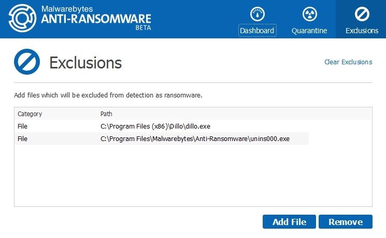The height and width of the screenshot is (238, 386).
Task: Click File category cell of dillo.exe row
Action: click(22, 126)
